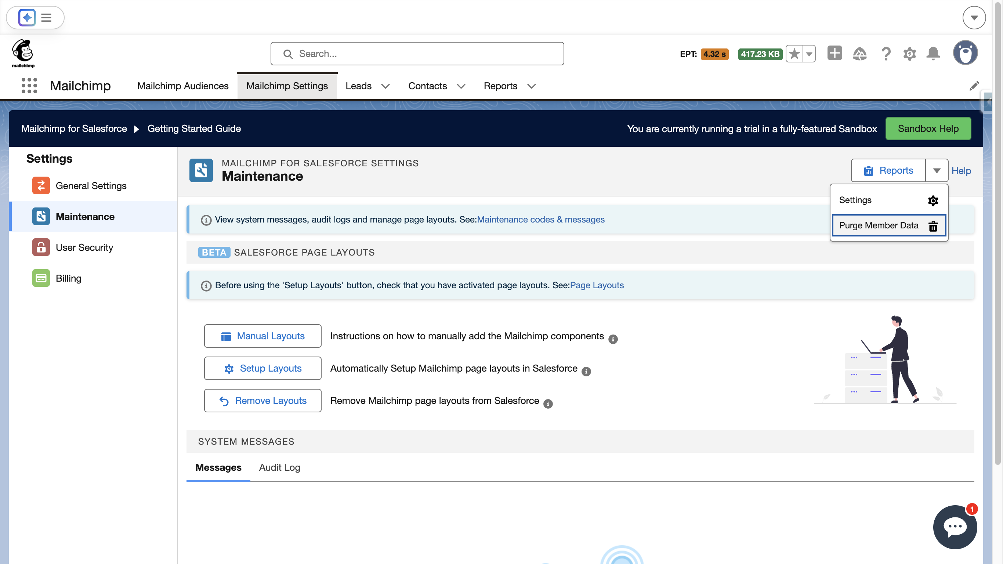Click the Billing card icon

[41, 278]
